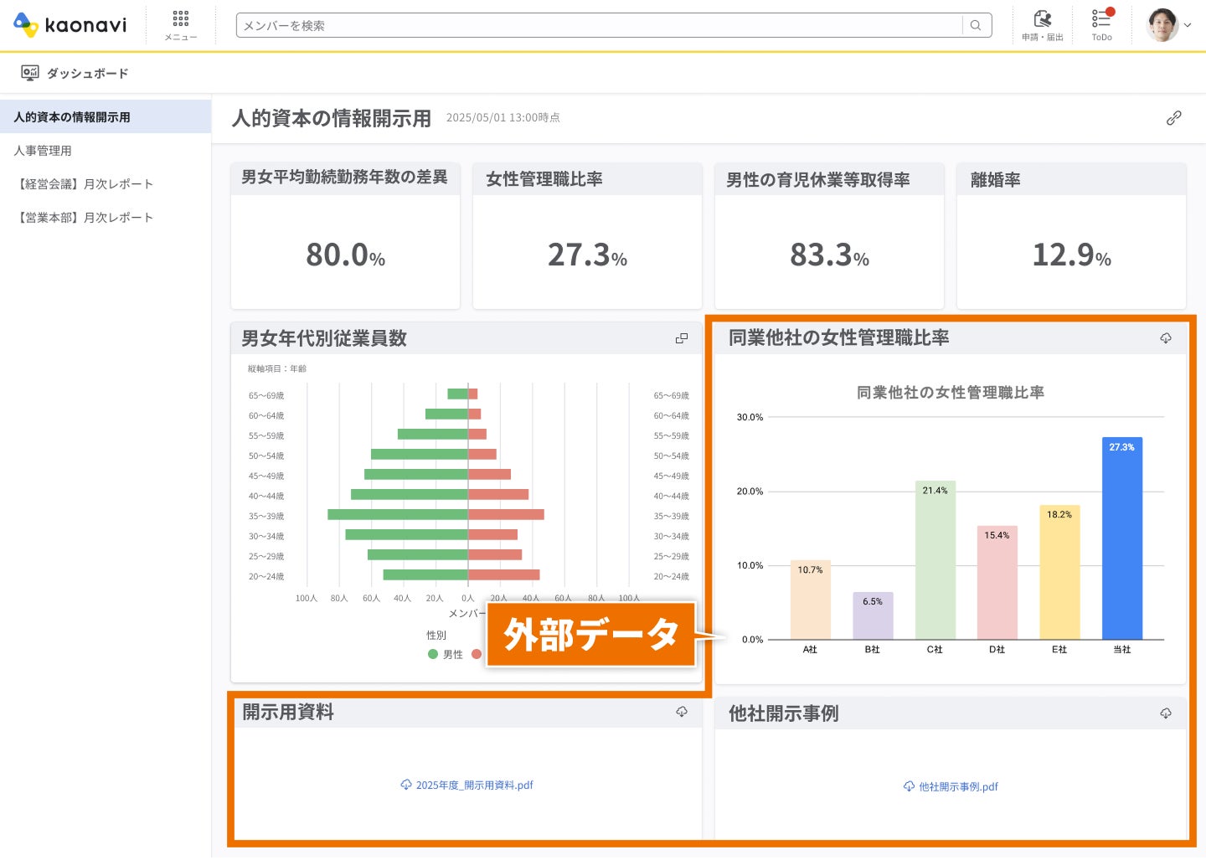Select 人事管理用 in sidebar
Viewport: 1206px width, 860px height.
click(43, 151)
